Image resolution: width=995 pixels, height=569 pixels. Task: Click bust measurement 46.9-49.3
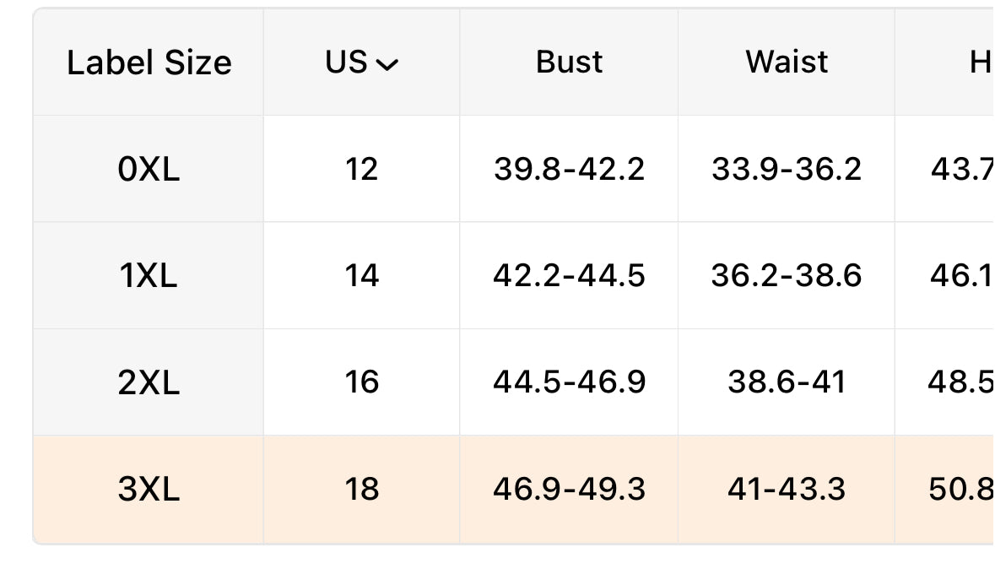point(569,490)
